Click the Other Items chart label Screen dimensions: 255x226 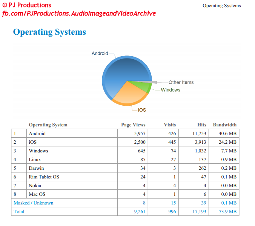pyautogui.click(x=181, y=82)
